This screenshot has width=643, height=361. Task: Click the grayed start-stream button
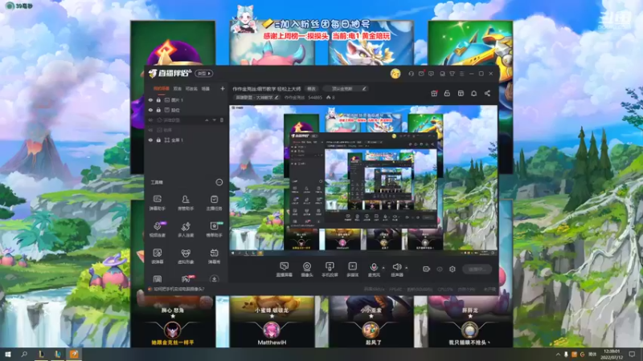[477, 269]
